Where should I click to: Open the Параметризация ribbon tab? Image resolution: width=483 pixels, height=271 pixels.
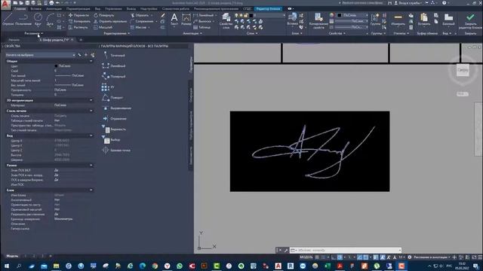(x=78, y=9)
